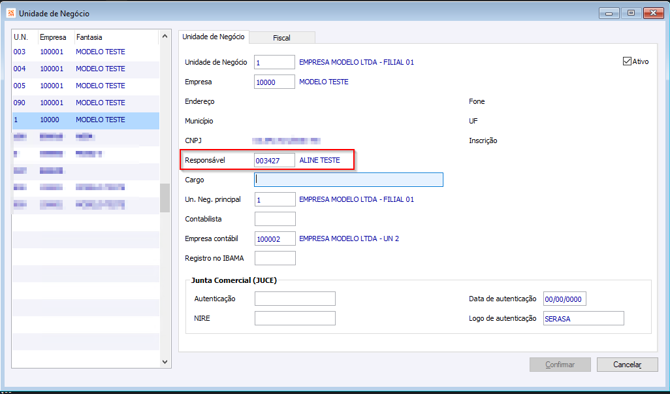Viewport: 670px width, 394px height.
Task: Click the Fantasia column header
Action: pos(117,37)
